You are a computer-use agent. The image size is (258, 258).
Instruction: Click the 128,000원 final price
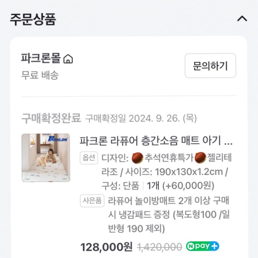106,247
